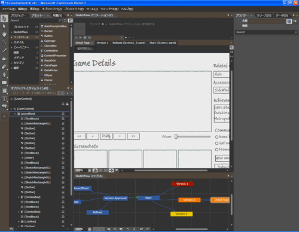The image size is (299, 232).
Task: Select the Direct Selection tool
Action: (x=4, y=26)
